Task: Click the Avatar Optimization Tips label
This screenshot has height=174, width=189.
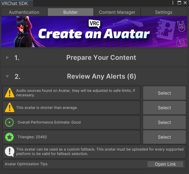Action: tap(26, 164)
